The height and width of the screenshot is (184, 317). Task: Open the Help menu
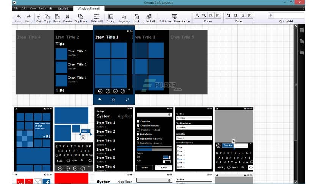42,8
